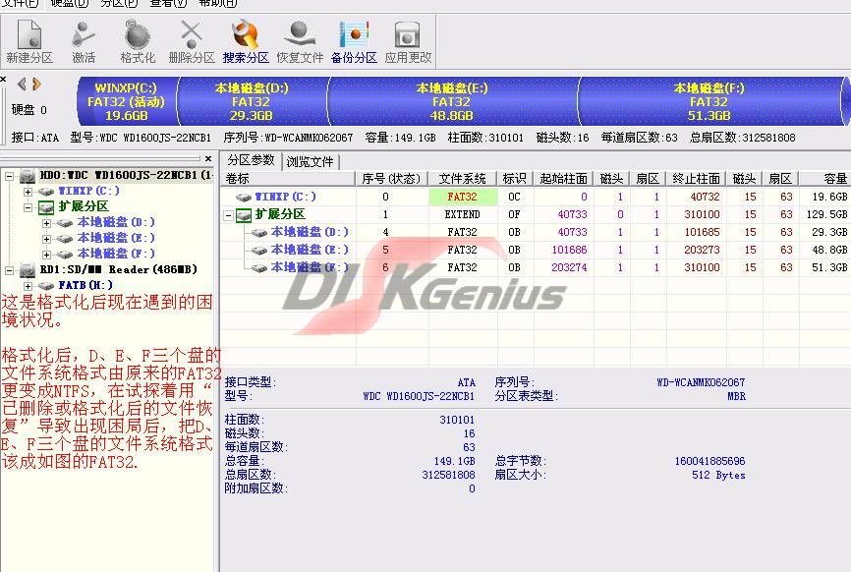Click the green FAT32 cell of WINXP row
Screen dimensions: 851x572
(463, 197)
